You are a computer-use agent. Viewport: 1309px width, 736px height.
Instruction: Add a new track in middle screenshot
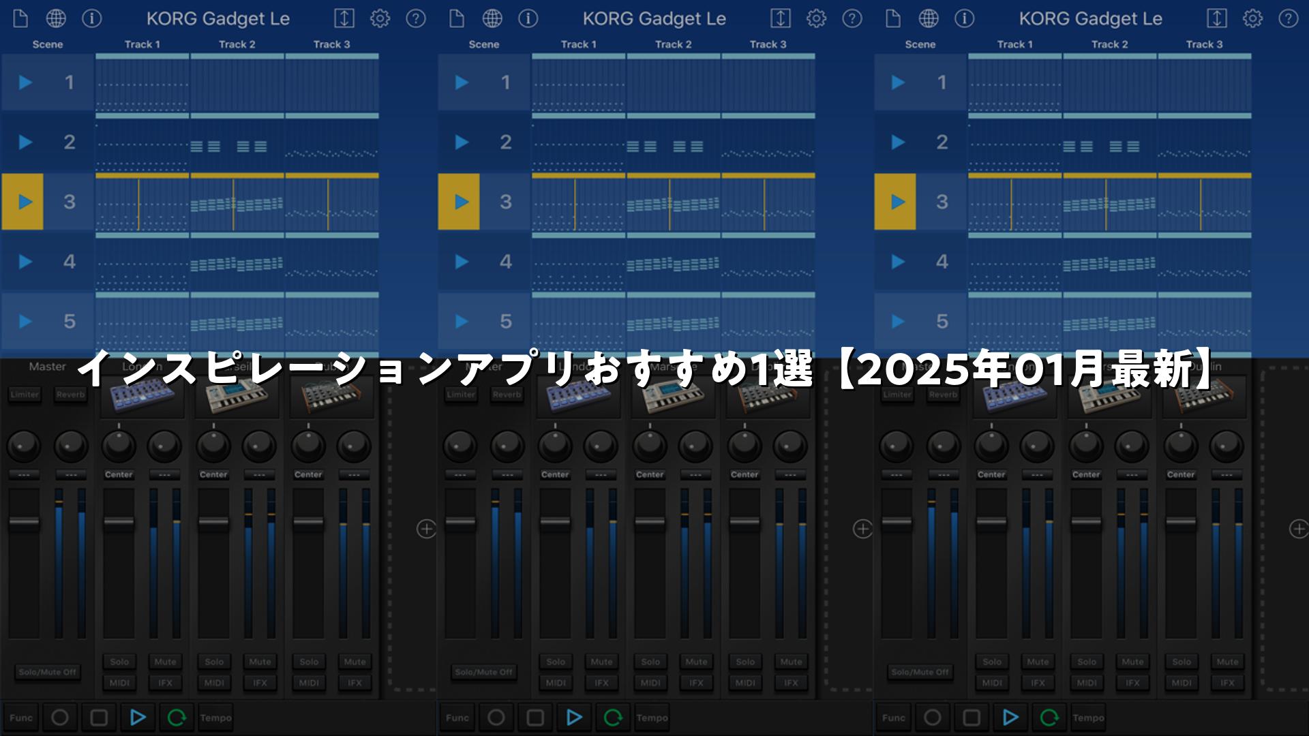(x=862, y=529)
